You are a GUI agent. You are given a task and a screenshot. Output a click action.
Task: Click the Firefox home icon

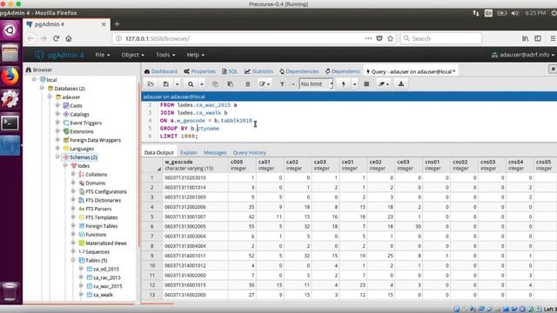click(x=69, y=38)
